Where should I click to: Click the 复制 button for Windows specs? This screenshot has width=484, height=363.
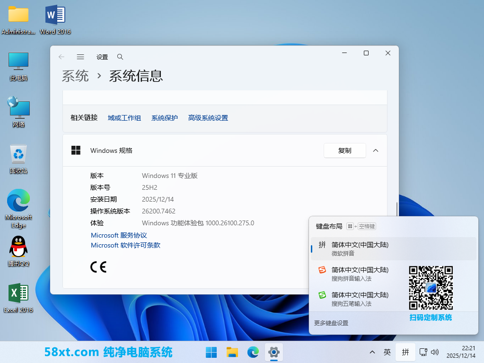[x=344, y=151]
